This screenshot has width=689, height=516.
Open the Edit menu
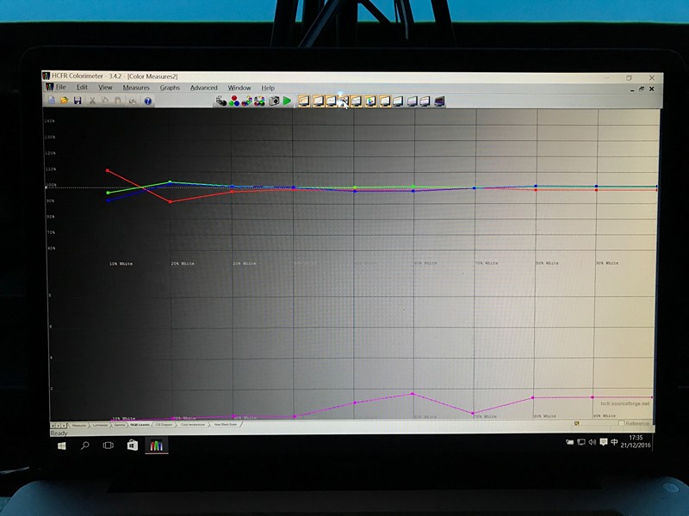tap(82, 88)
